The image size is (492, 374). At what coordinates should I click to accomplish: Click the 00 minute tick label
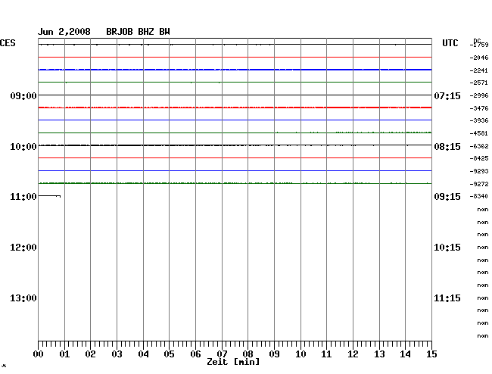pos(39,354)
